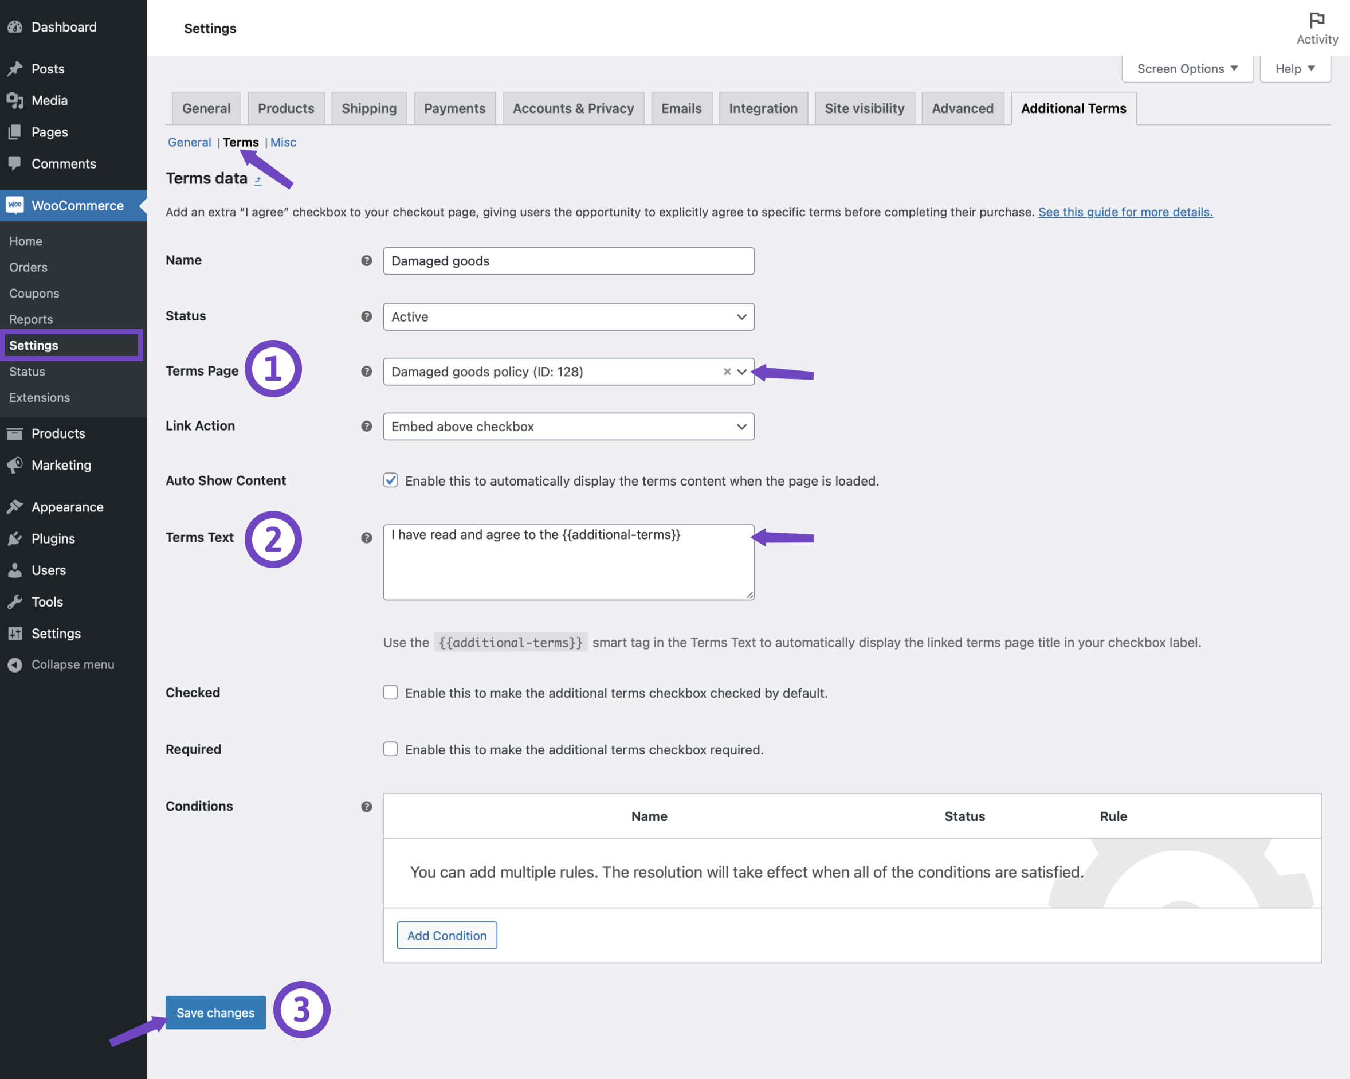This screenshot has height=1079, width=1350.
Task: Click the help icon beside Terms Page
Action: point(366,371)
